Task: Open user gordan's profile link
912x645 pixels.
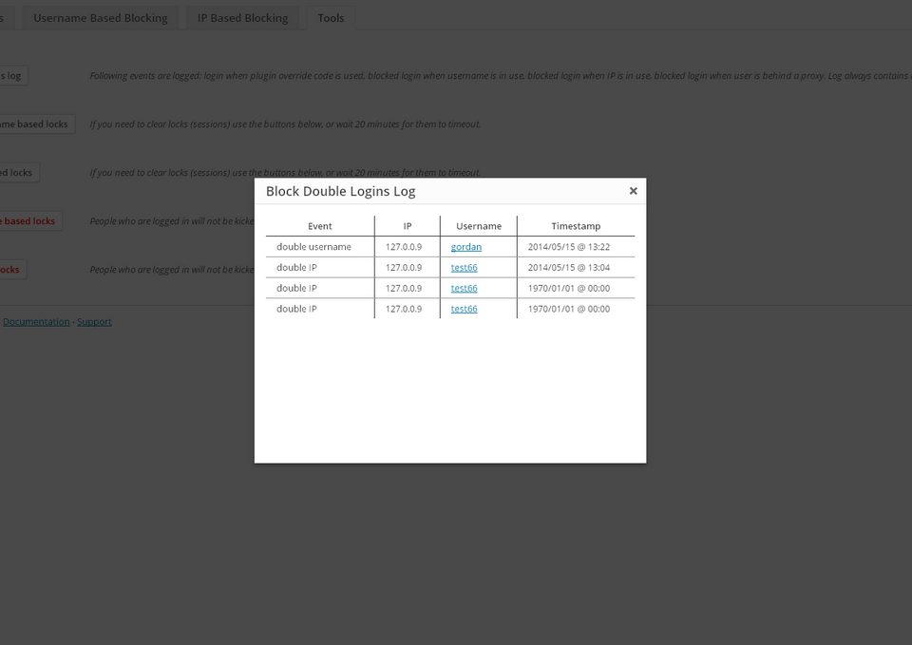Action: coord(465,247)
